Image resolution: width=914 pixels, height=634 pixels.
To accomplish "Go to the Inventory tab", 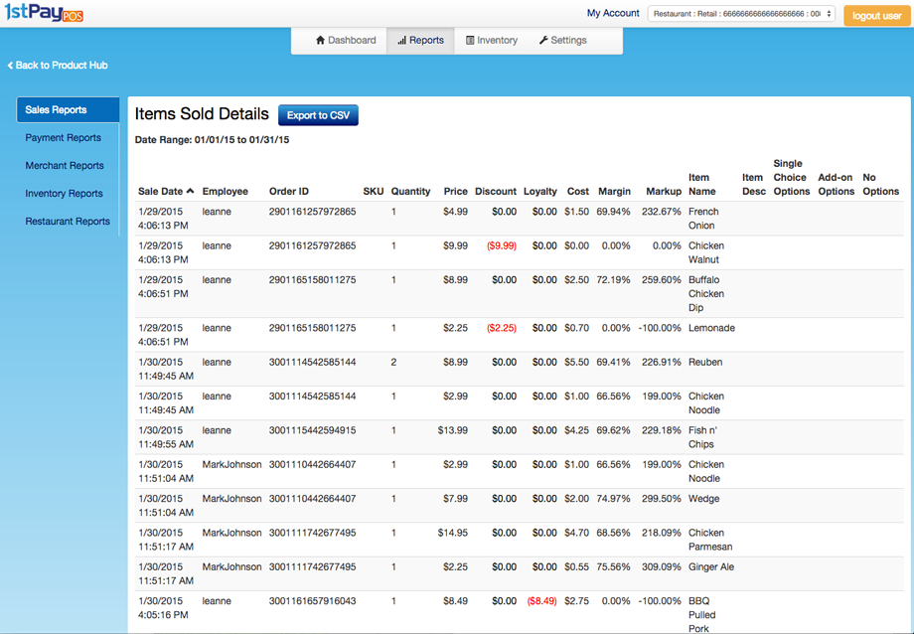I will 492,40.
